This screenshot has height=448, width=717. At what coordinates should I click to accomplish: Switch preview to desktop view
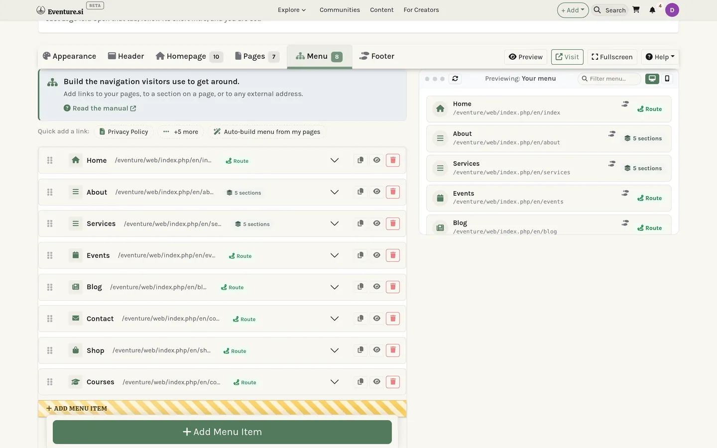point(652,79)
